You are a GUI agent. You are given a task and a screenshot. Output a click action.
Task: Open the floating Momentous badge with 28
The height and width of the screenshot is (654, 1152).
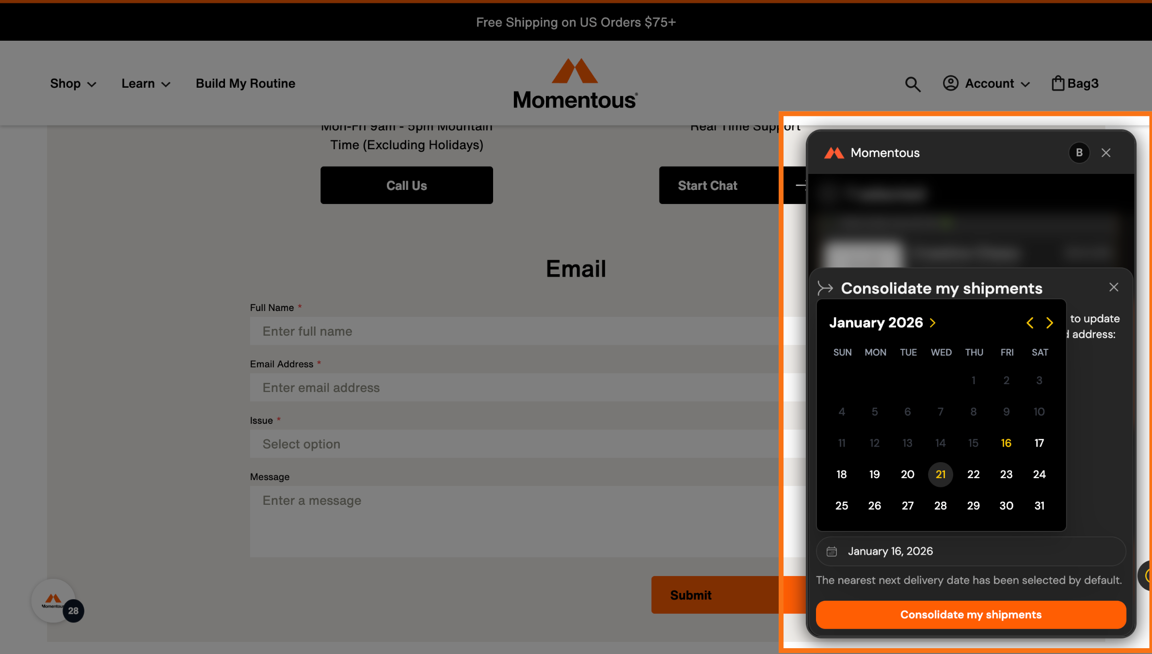[x=54, y=601]
